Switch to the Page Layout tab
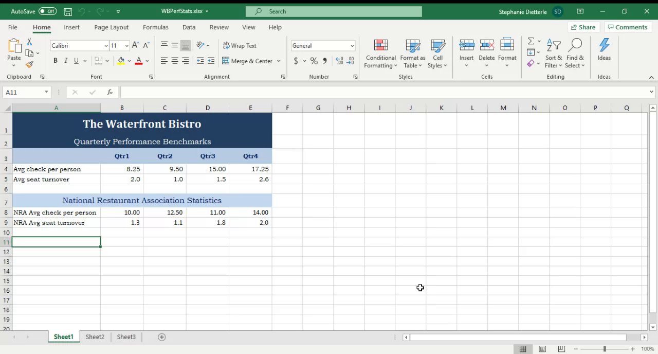 (x=112, y=27)
